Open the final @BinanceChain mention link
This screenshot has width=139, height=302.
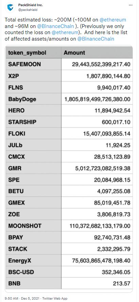click(x=96, y=39)
